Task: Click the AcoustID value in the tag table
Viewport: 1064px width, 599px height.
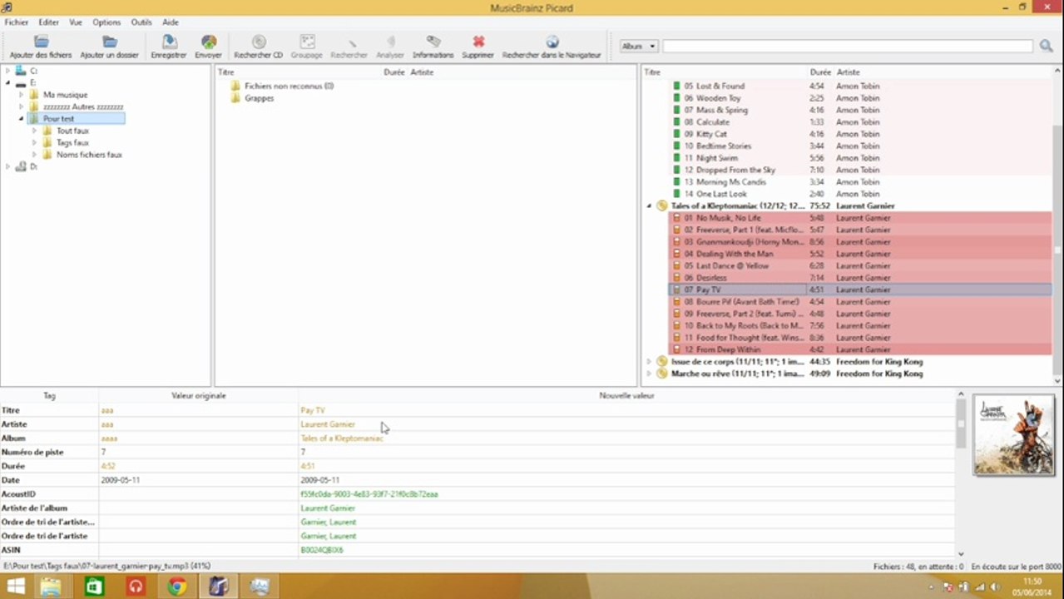Action: coord(369,494)
